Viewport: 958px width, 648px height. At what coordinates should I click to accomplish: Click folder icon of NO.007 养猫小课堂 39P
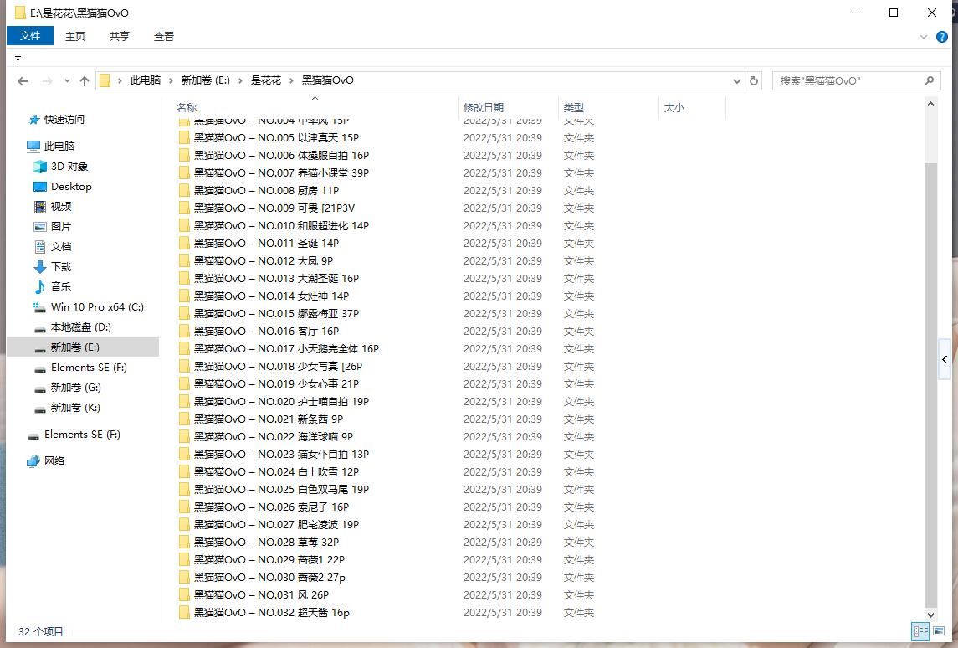184,173
